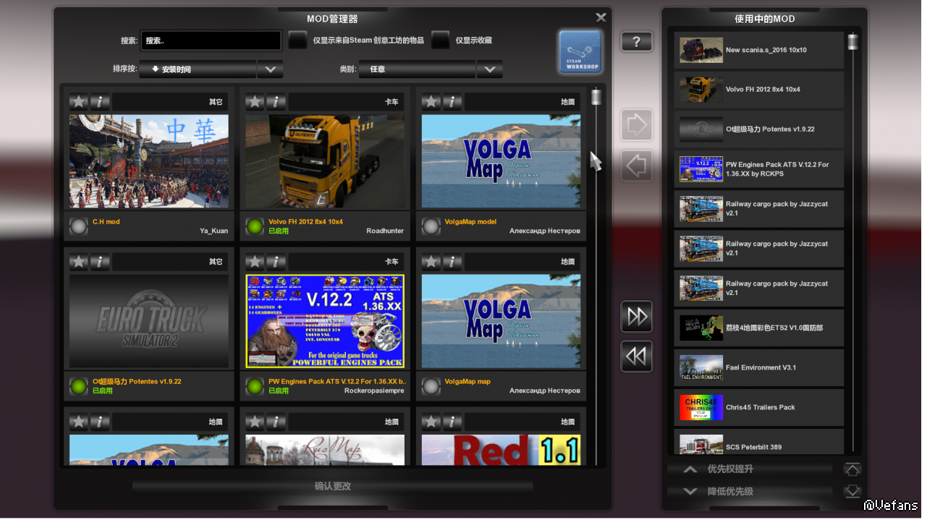Select Potentes v1.9.22 in active mods list
Image resolution: width=927 pixels, height=520 pixels.
click(x=759, y=129)
